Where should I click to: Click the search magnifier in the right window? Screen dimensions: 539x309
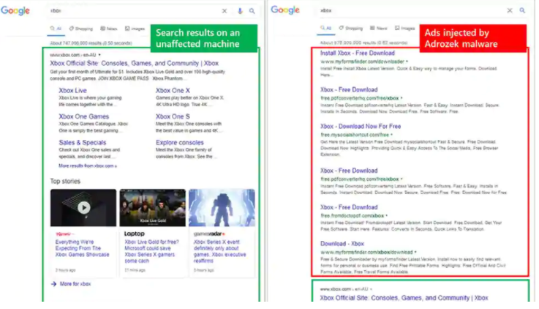click(522, 10)
